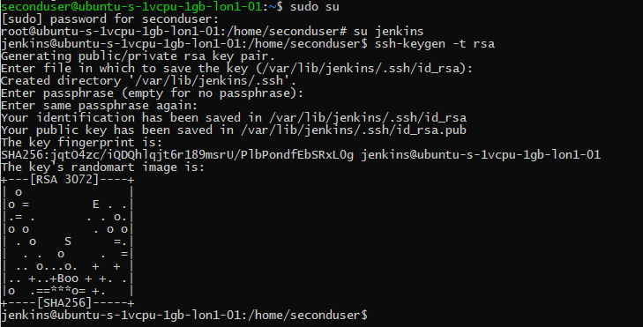The height and width of the screenshot is (327, 643).
Task: Select the 'su jenkins' command text
Action: point(388,31)
